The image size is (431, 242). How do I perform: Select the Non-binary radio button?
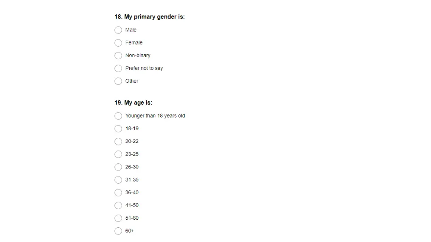tap(118, 56)
